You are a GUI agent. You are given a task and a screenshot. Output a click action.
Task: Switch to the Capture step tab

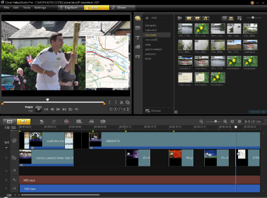[71, 8]
